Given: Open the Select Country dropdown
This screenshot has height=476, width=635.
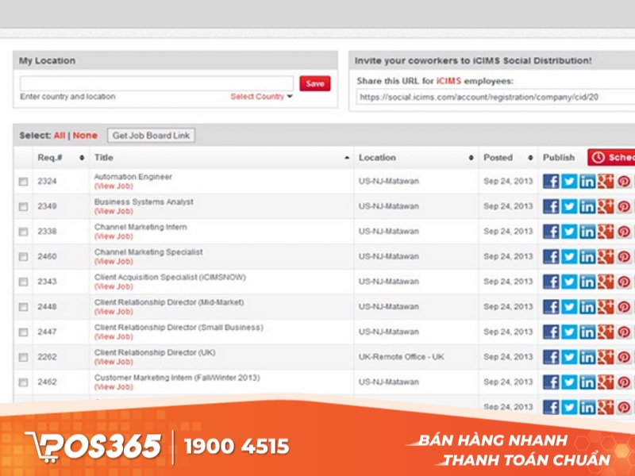Looking at the screenshot, I should pyautogui.click(x=261, y=97).
